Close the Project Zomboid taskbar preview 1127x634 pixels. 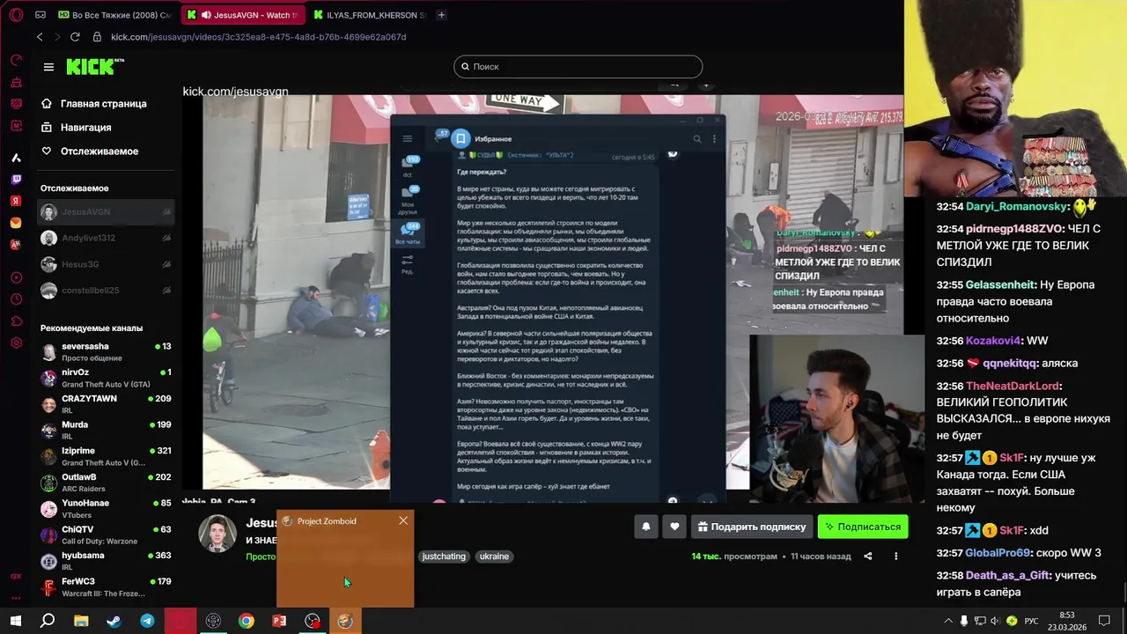point(403,520)
